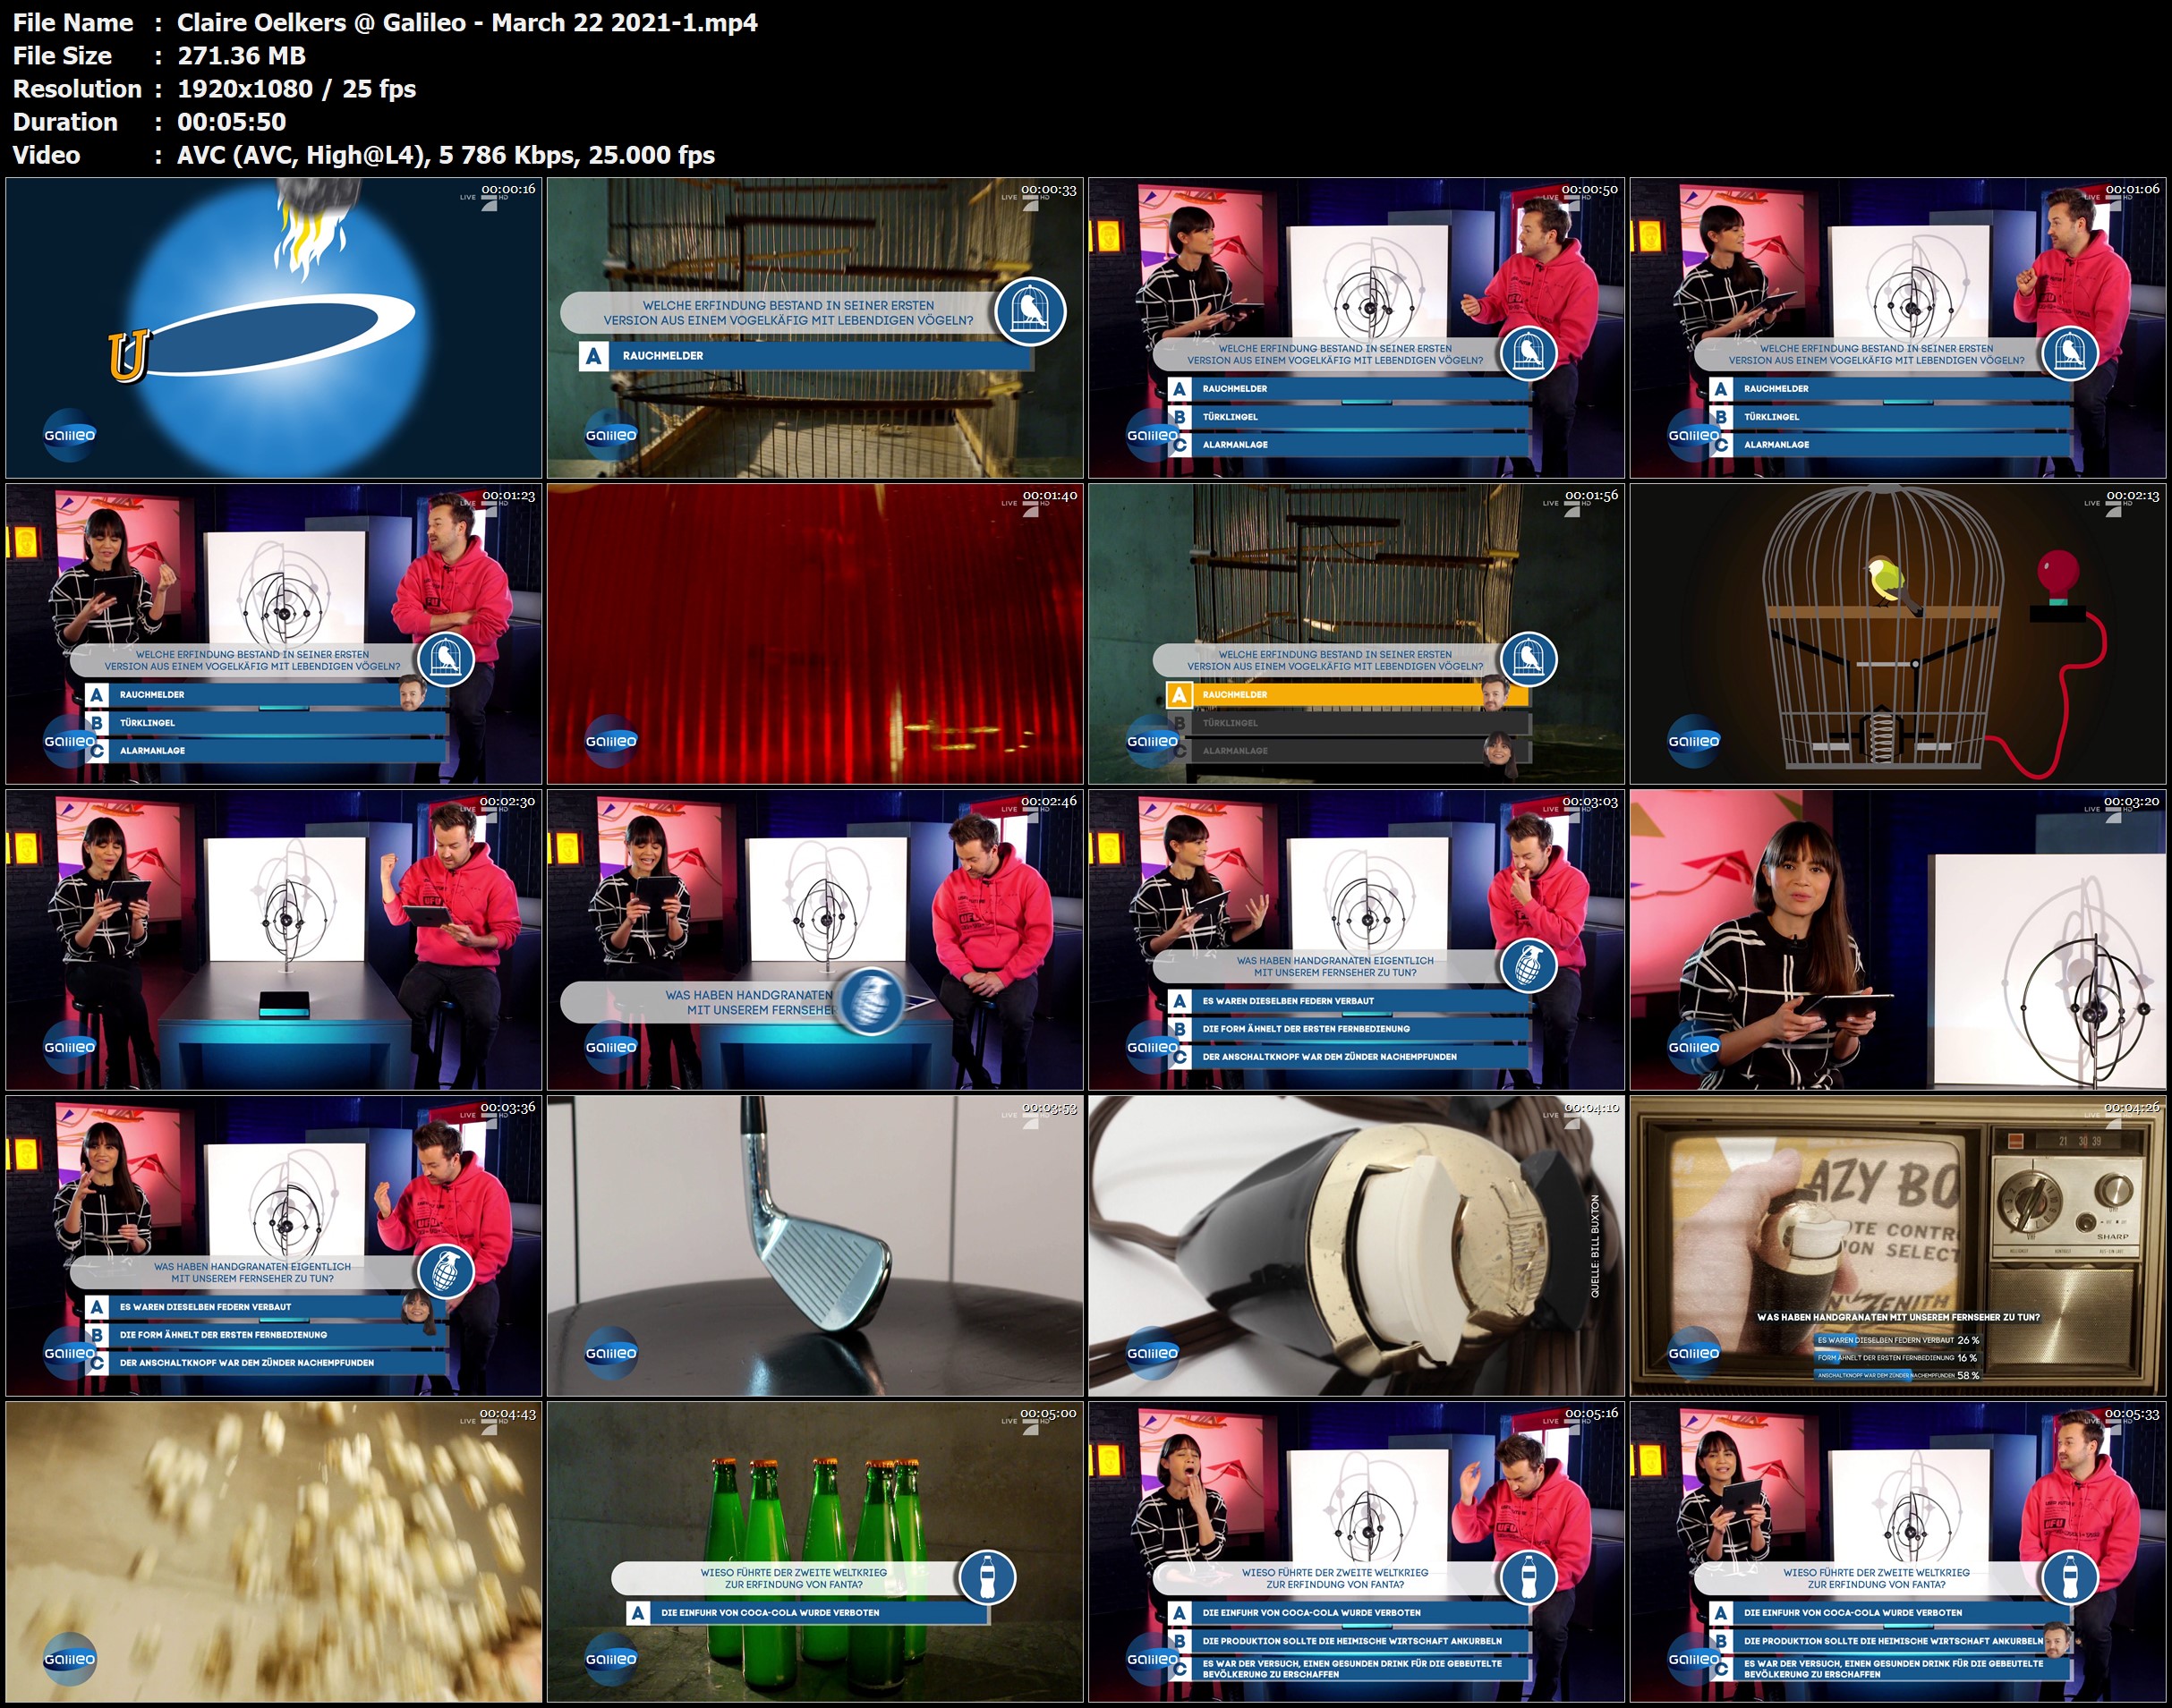Click the 58 % poll result in vintage TV frame

[x=1967, y=1375]
